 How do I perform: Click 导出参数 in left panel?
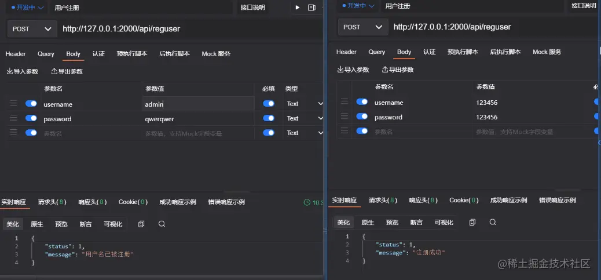tap(67, 71)
